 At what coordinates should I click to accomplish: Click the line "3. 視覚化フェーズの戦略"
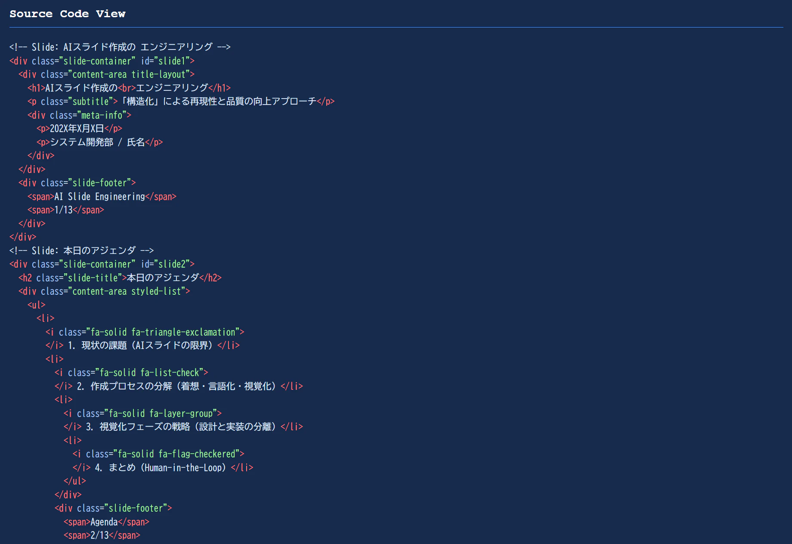click(183, 427)
